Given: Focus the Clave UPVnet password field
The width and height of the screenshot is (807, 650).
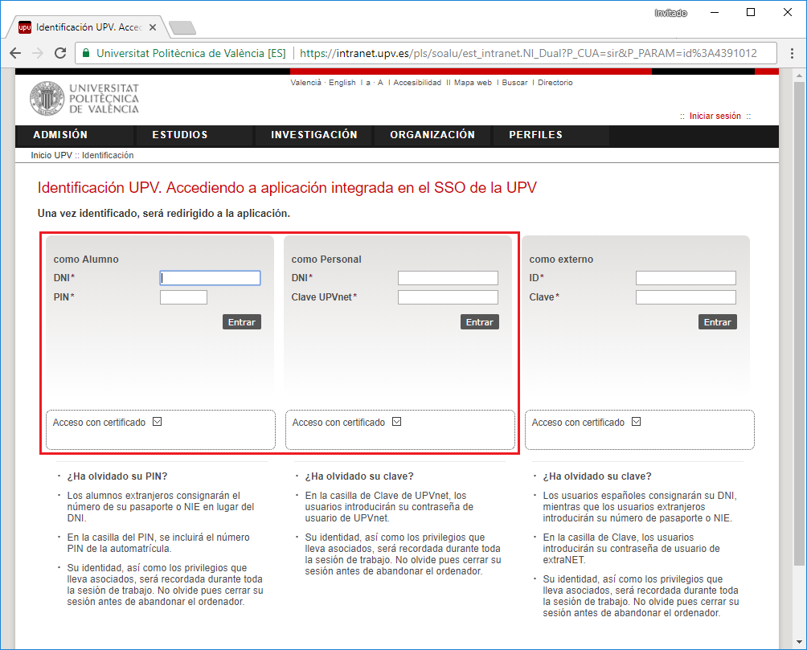Looking at the screenshot, I should [448, 297].
